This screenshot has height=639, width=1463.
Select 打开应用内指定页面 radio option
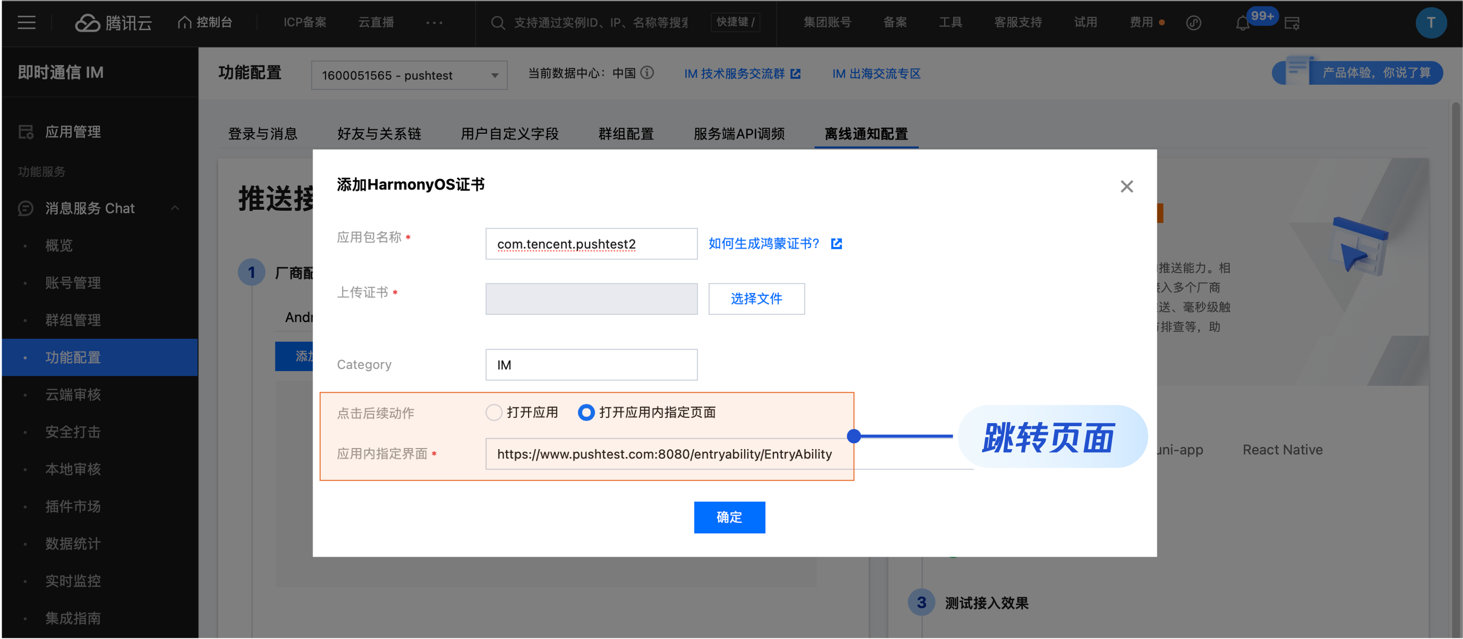click(585, 412)
